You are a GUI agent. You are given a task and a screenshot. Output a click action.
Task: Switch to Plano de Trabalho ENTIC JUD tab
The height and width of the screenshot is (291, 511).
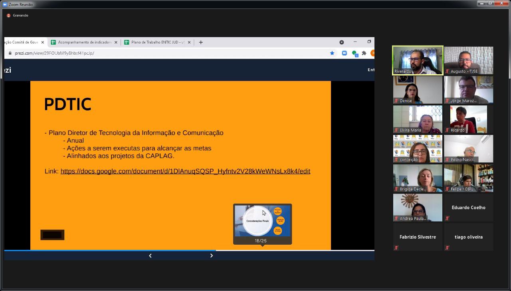point(156,42)
